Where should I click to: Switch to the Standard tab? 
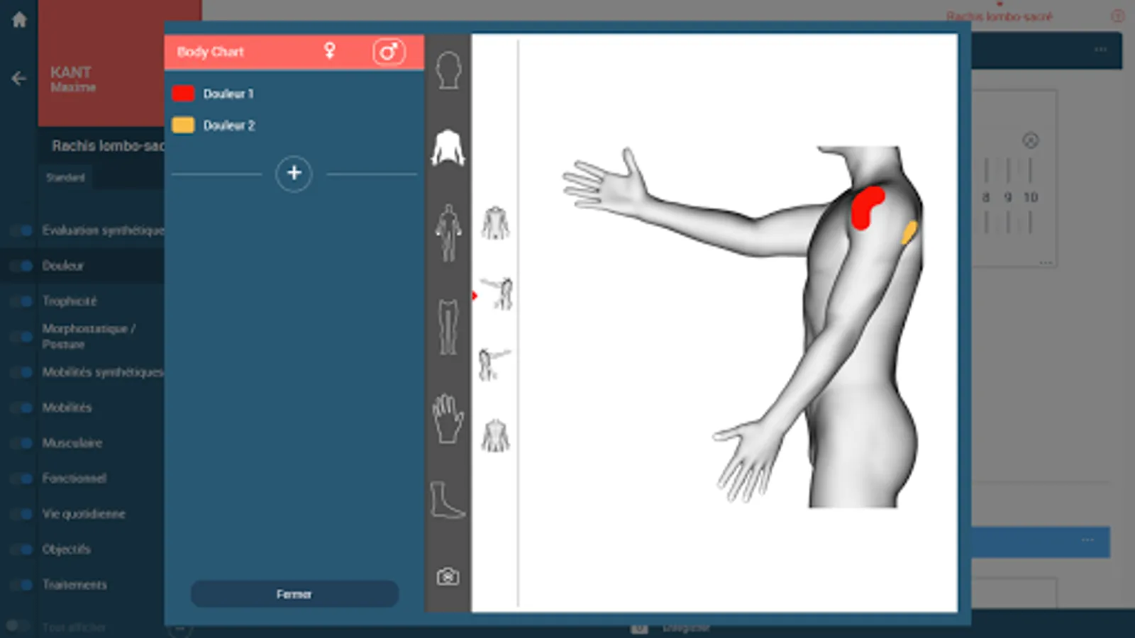[65, 178]
